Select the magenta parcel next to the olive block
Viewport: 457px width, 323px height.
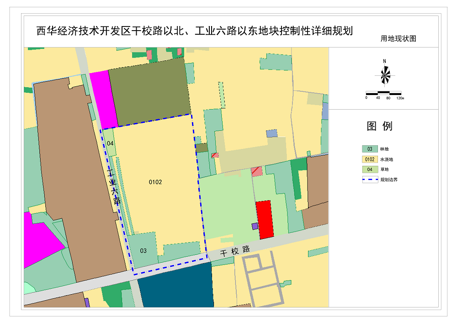[x=104, y=101]
